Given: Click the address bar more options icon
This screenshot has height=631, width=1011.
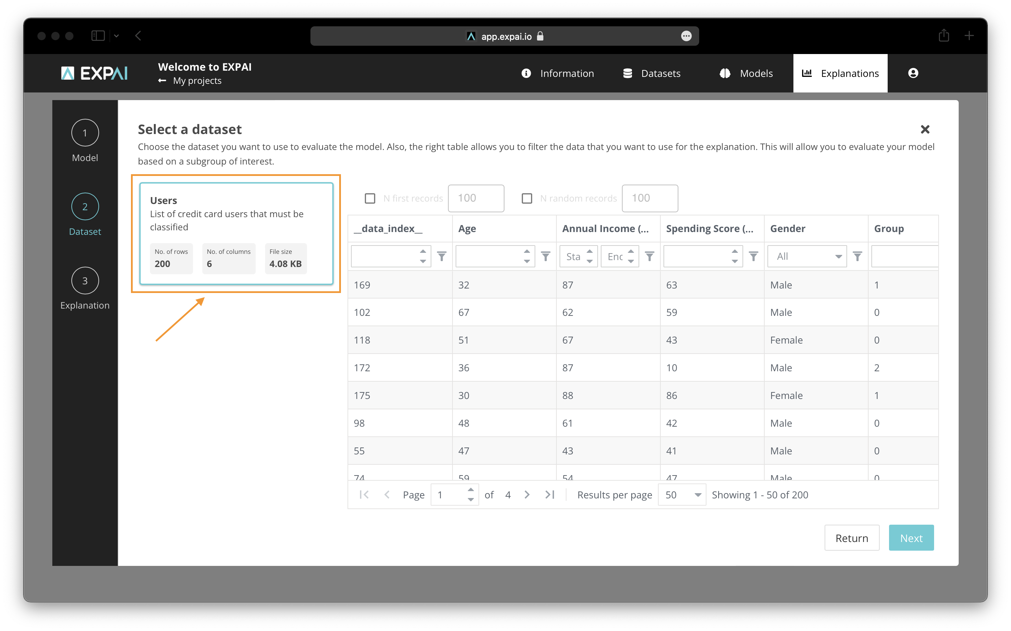Looking at the screenshot, I should coord(686,36).
